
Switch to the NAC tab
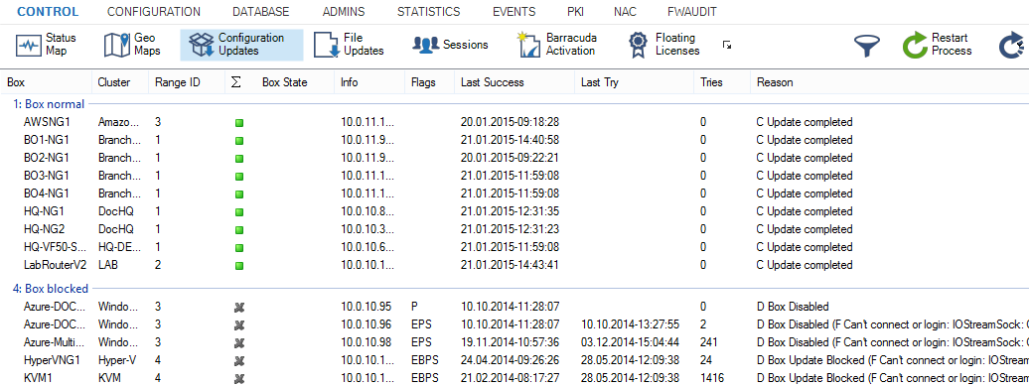point(624,12)
